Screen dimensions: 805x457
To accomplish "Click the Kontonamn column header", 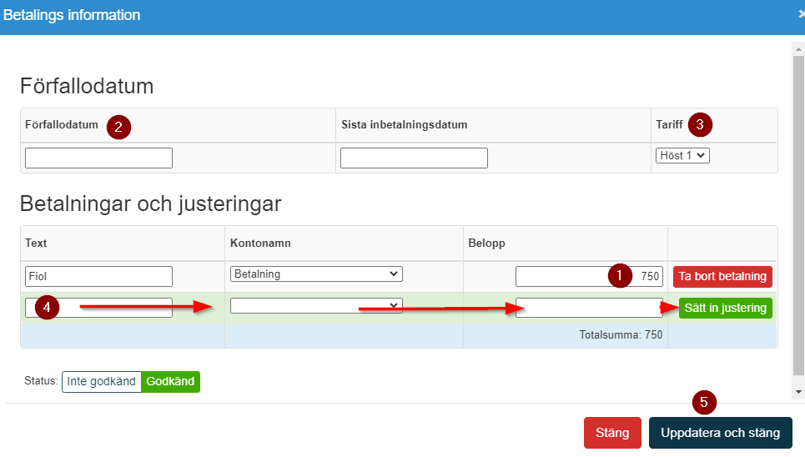I will tap(260, 243).
